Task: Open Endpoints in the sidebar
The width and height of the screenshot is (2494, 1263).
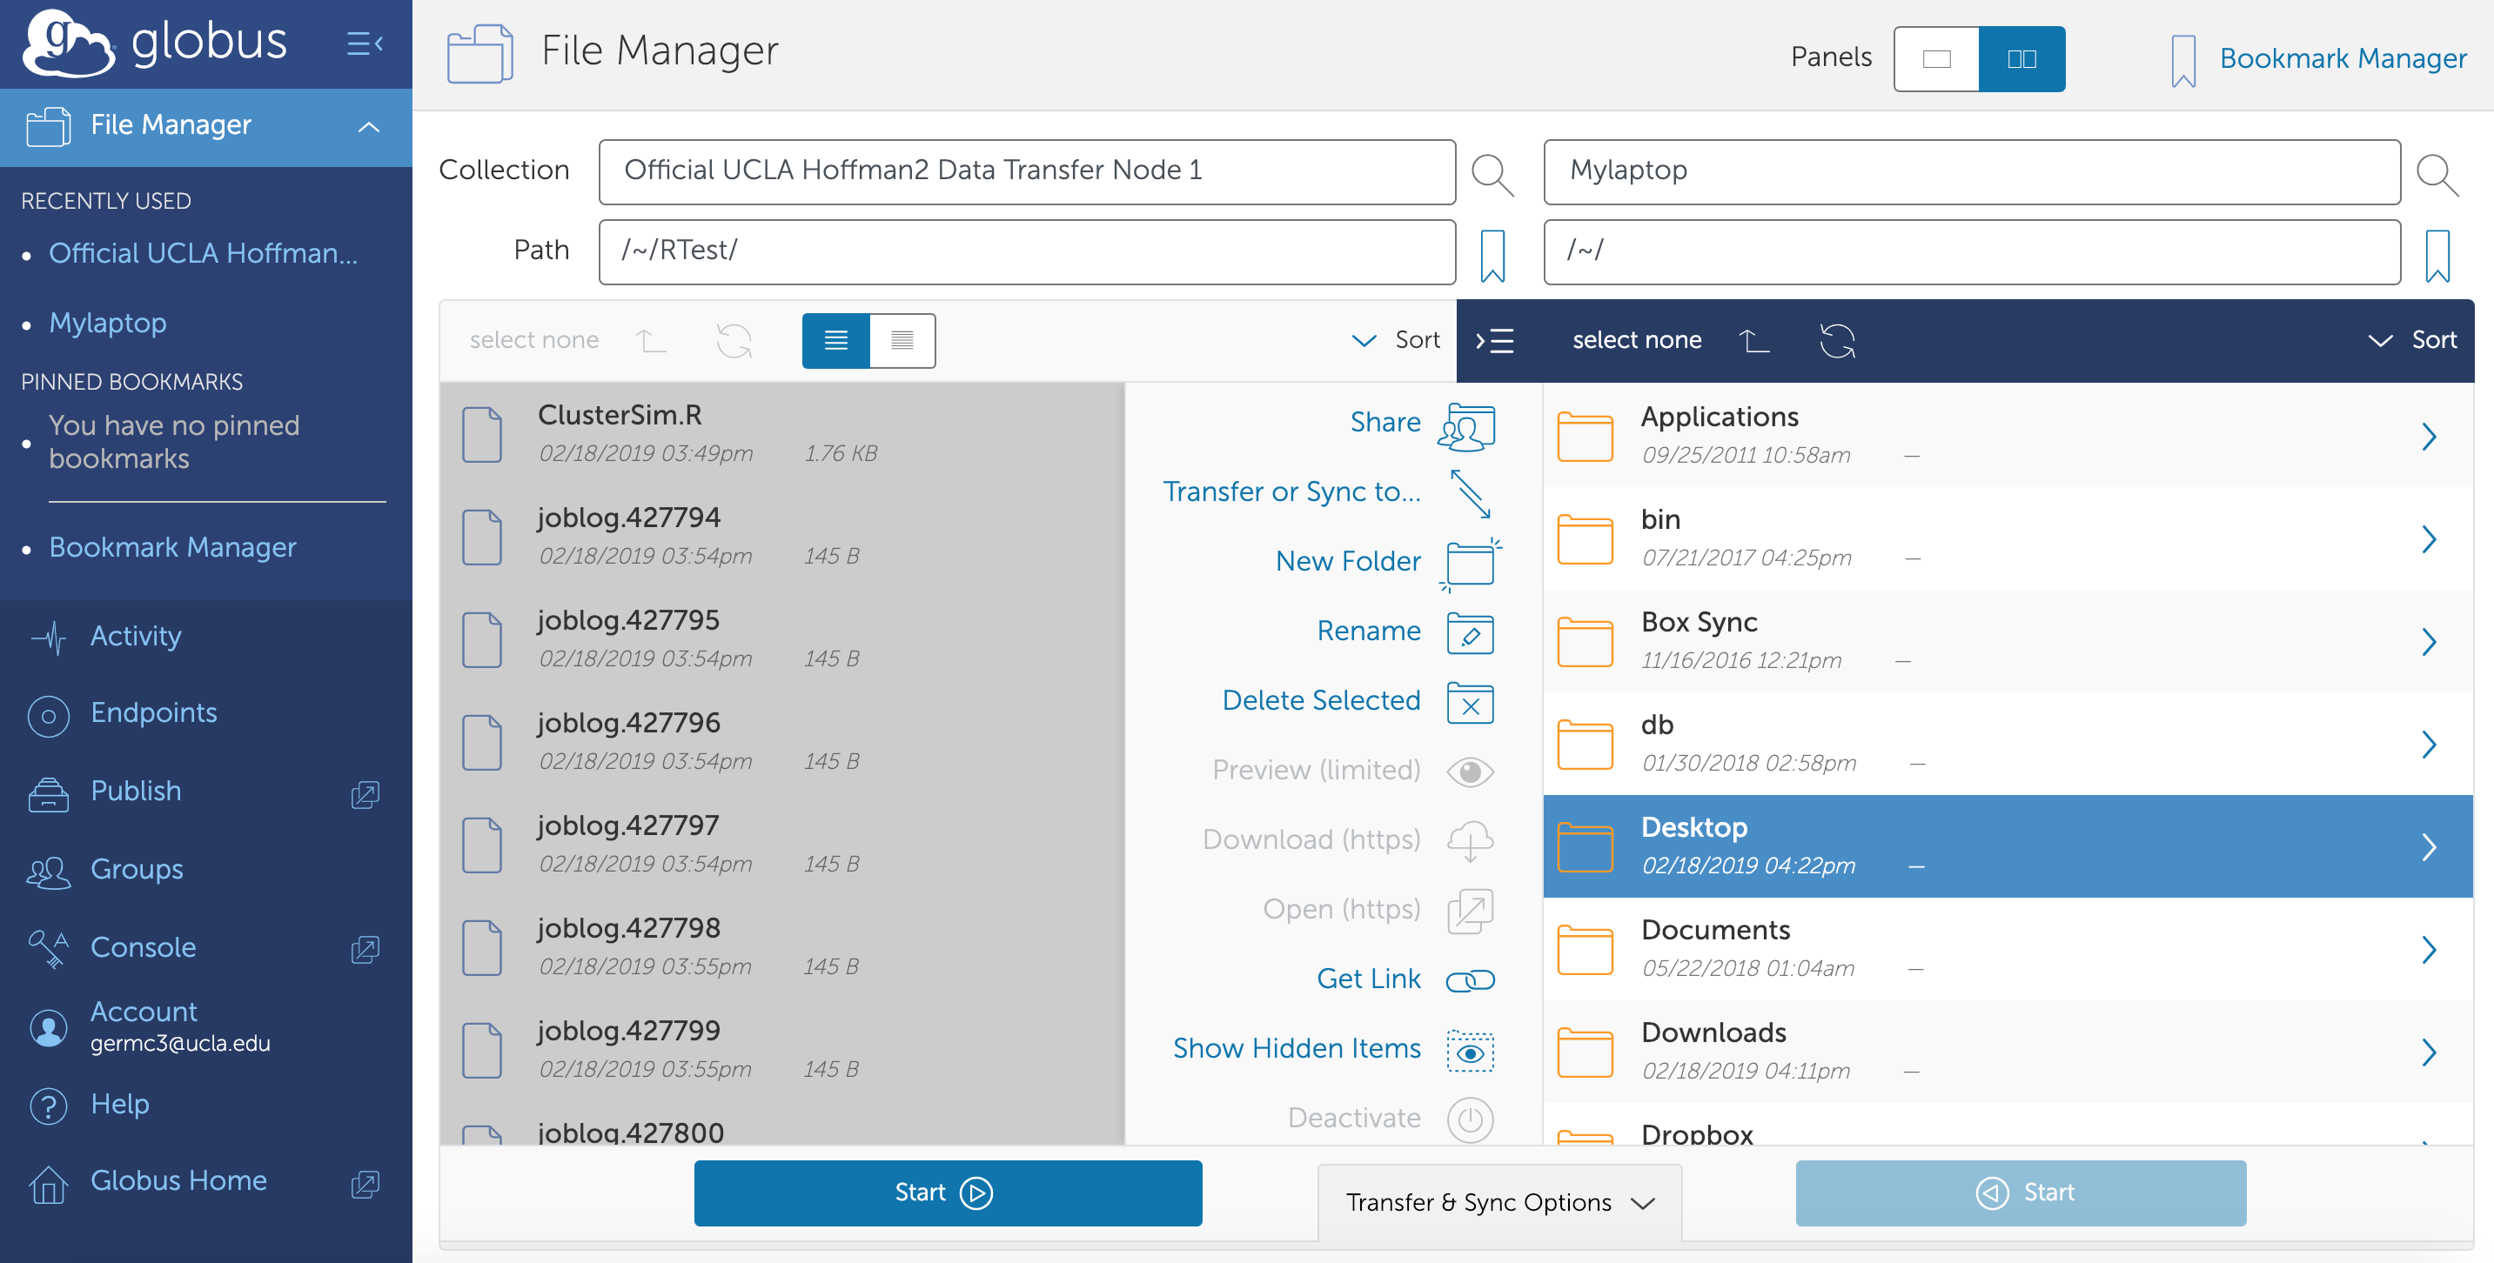Action: tap(153, 714)
